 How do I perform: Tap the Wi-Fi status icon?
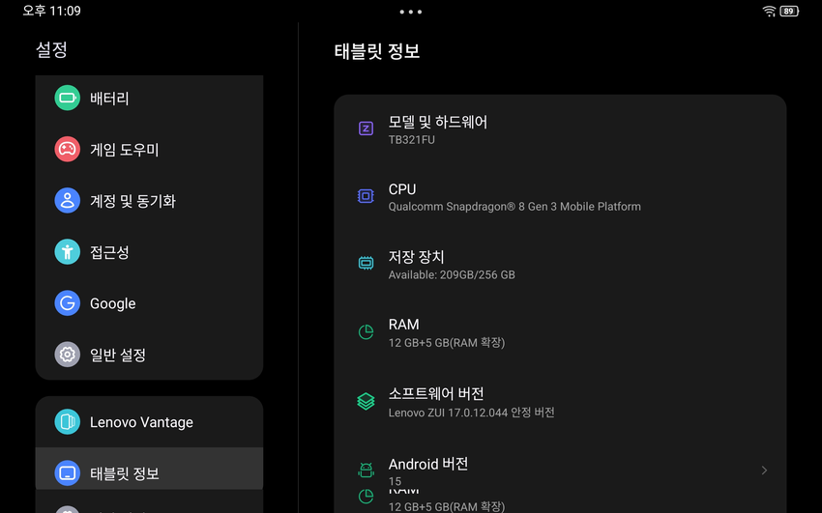pyautogui.click(x=769, y=11)
